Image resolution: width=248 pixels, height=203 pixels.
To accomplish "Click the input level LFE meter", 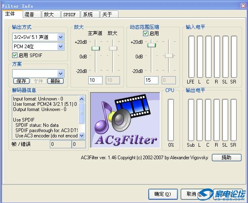I will coord(191,57).
